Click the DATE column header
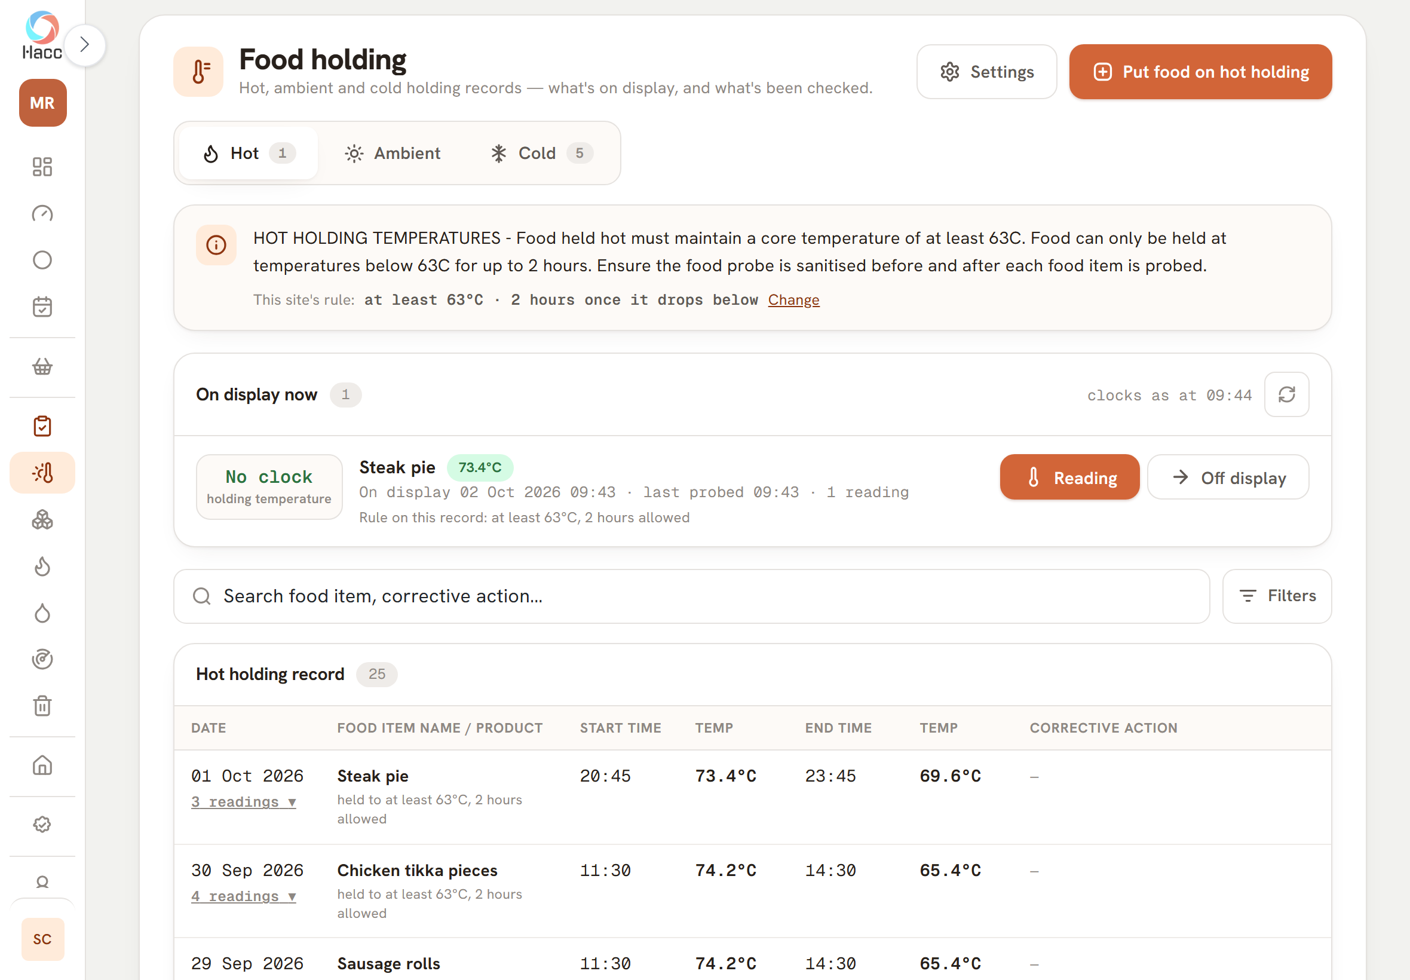1410x980 pixels. point(209,728)
